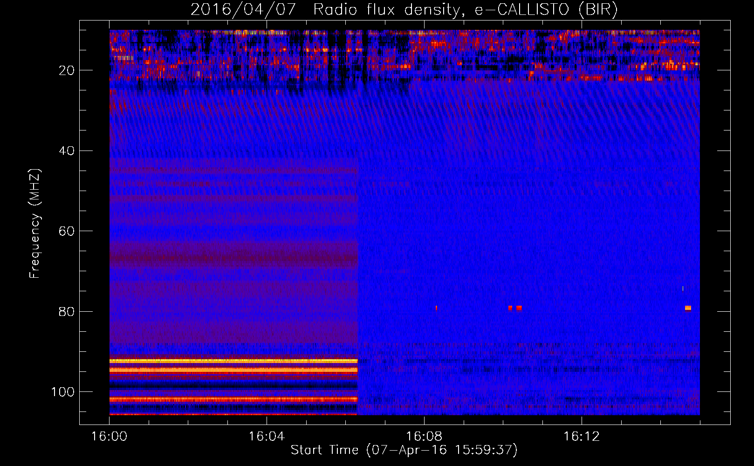Click the '80' frequency tick label
Viewport: 754px width, 466px height.
pos(67,312)
